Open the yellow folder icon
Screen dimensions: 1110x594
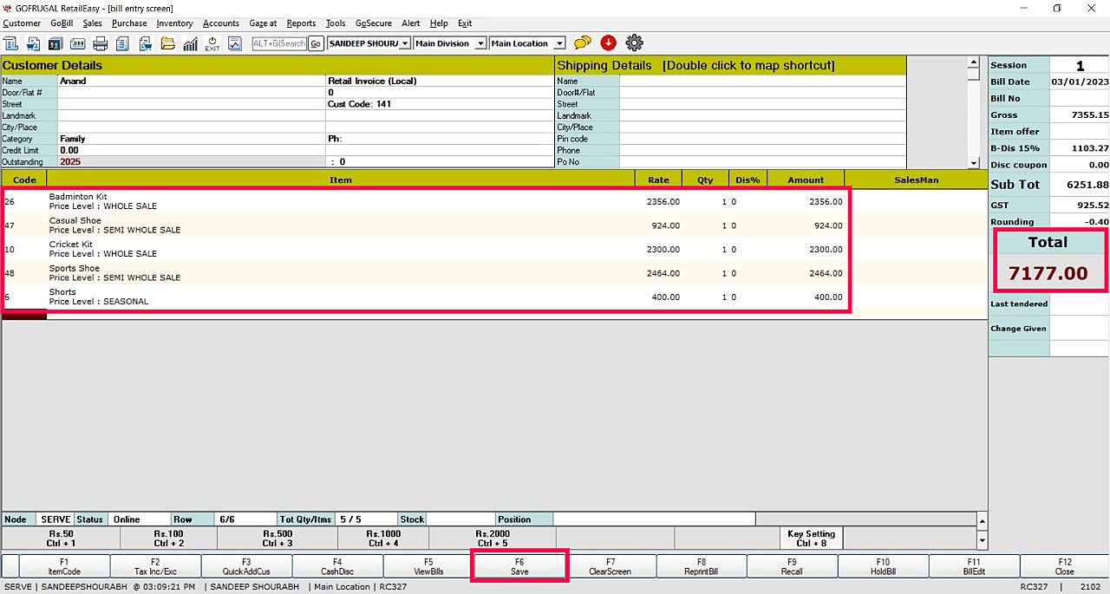tap(167, 43)
